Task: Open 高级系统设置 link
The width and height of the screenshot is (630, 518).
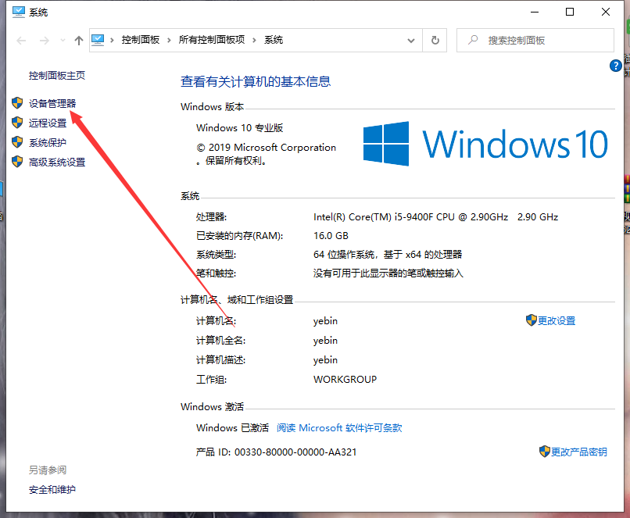Action: point(57,163)
